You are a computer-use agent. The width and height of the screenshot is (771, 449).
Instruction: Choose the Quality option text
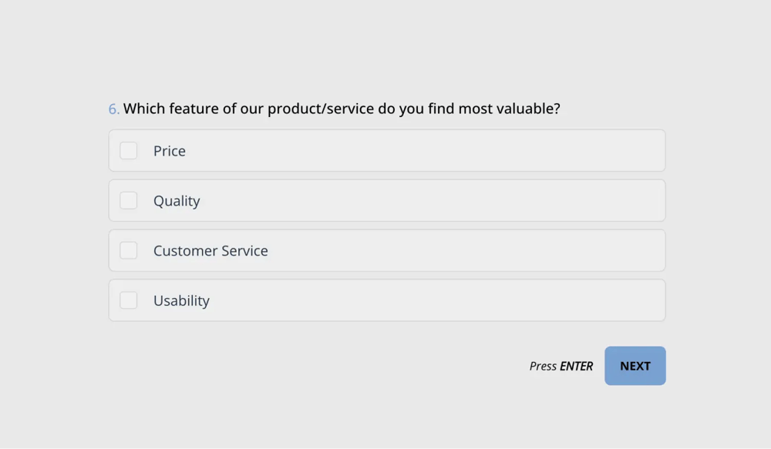177,201
